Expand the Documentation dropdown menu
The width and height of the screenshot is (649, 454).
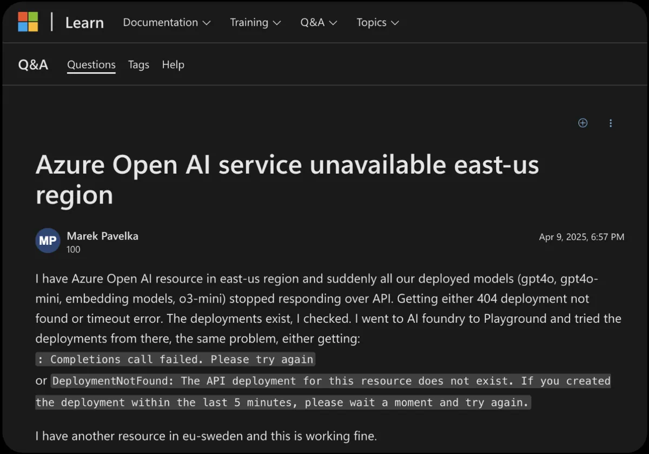point(167,23)
